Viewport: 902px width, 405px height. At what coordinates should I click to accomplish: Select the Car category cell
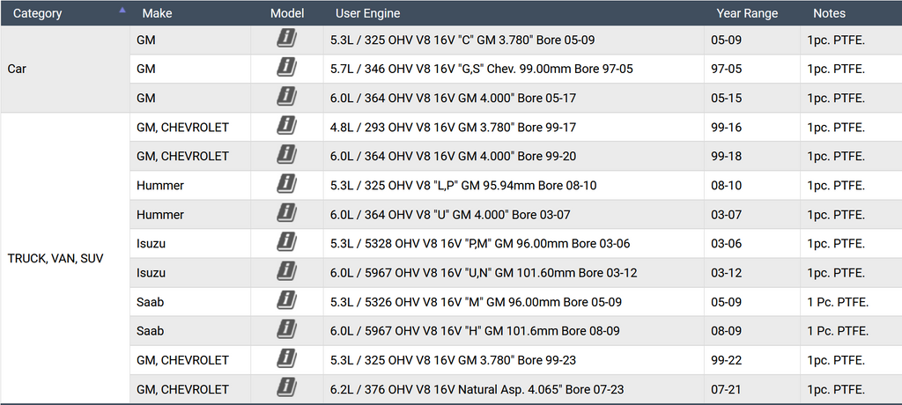coord(65,69)
